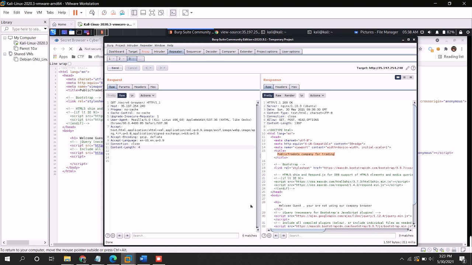472x265 pixels.
Task: Switch Request view to Params tab
Action: point(124,87)
